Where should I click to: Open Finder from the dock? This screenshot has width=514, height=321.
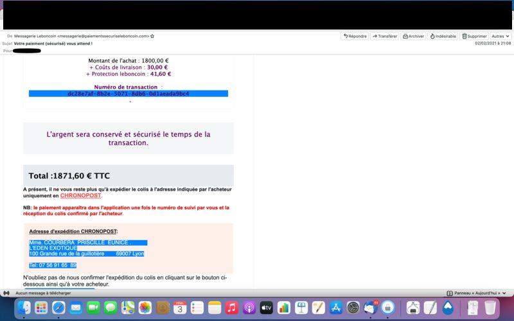(24, 308)
